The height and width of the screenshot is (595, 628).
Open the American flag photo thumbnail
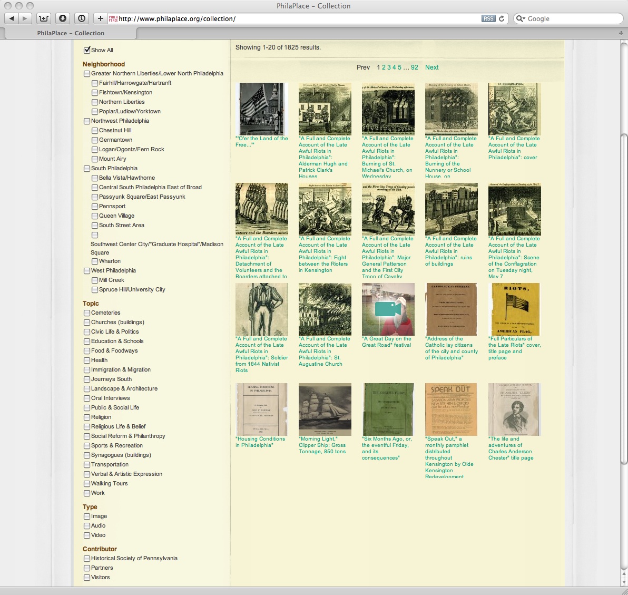coord(261,109)
